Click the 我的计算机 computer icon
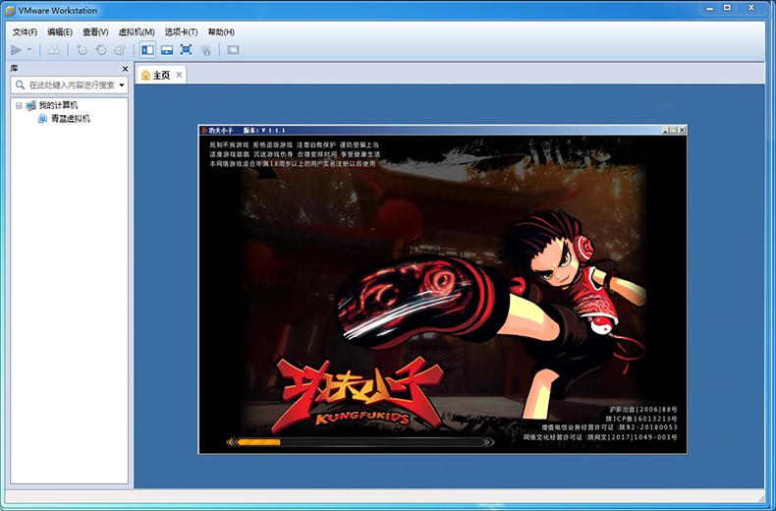 31,105
